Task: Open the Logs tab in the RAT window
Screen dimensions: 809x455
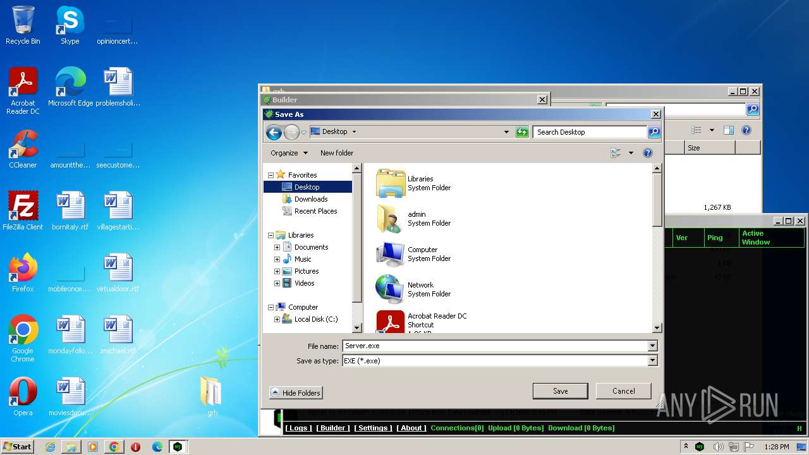Action: click(x=298, y=428)
